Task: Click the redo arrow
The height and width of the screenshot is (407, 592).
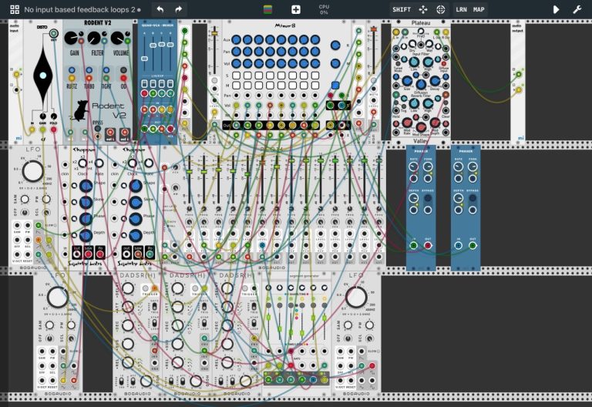Action: (179, 9)
